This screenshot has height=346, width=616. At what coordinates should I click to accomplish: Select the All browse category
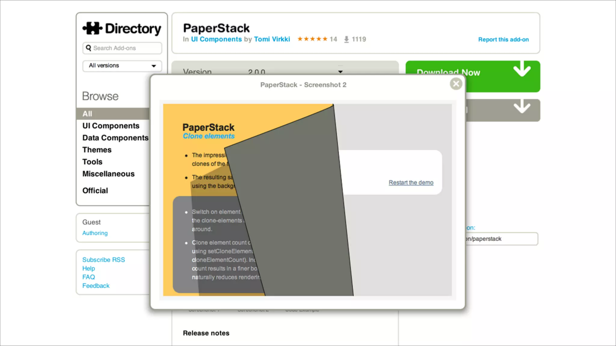[x=88, y=114]
